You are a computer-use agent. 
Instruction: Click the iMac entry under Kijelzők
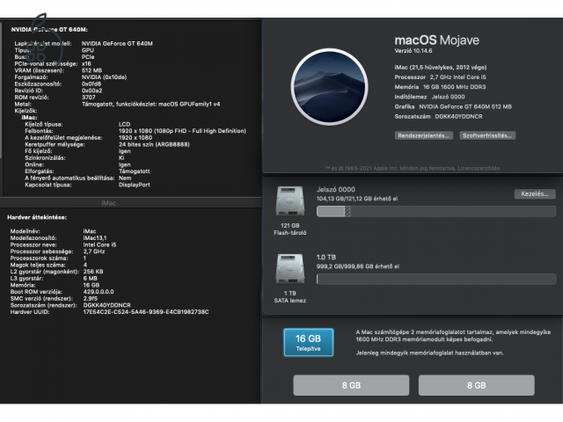pyautogui.click(x=29, y=117)
